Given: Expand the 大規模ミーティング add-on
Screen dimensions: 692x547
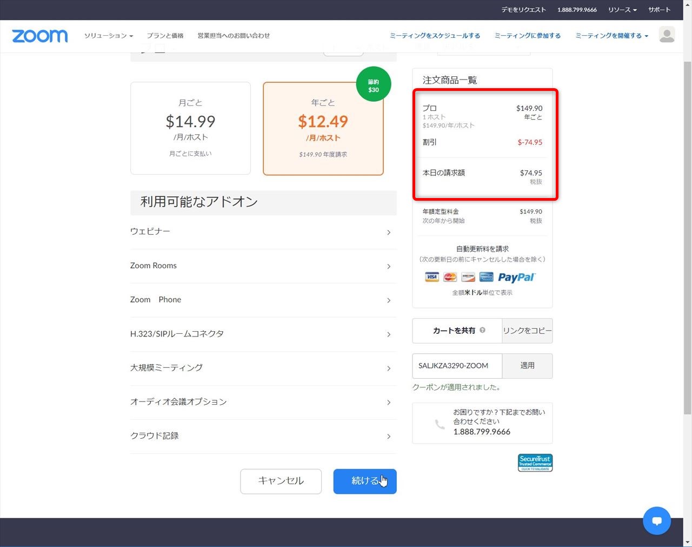Looking at the screenshot, I should tap(263, 368).
